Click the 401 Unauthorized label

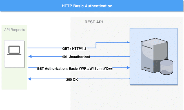pyautogui.click(x=76, y=57)
